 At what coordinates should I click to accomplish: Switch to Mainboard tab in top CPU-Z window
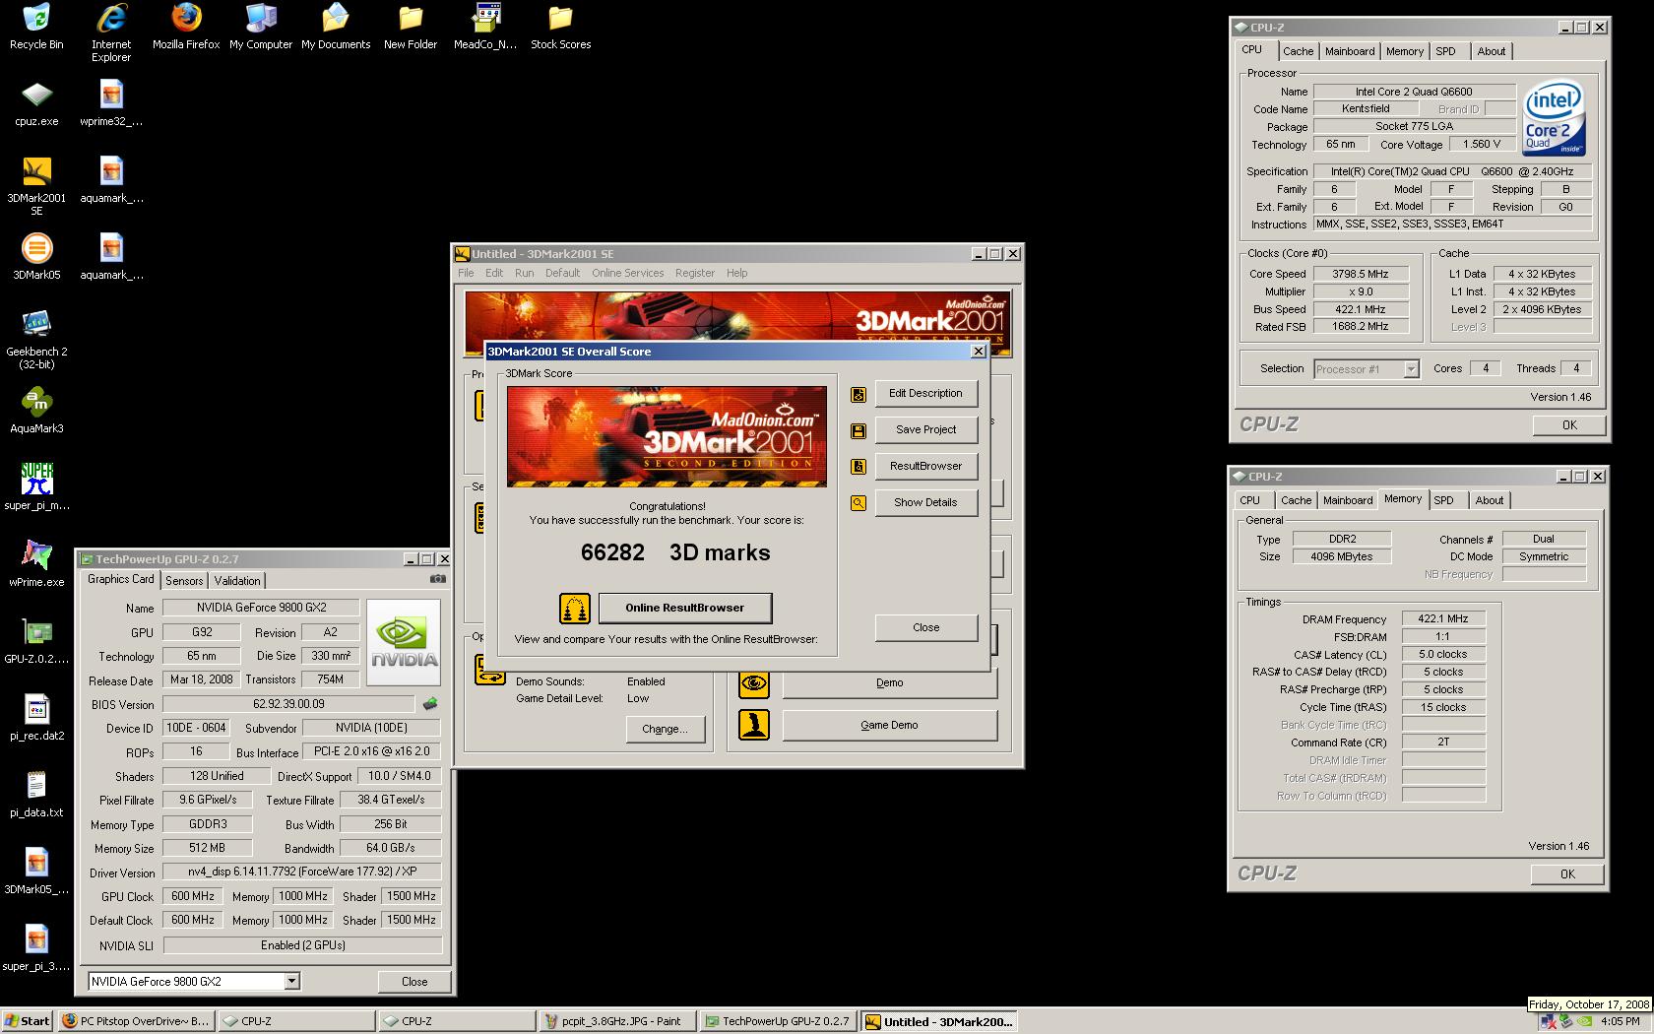[x=1349, y=51]
